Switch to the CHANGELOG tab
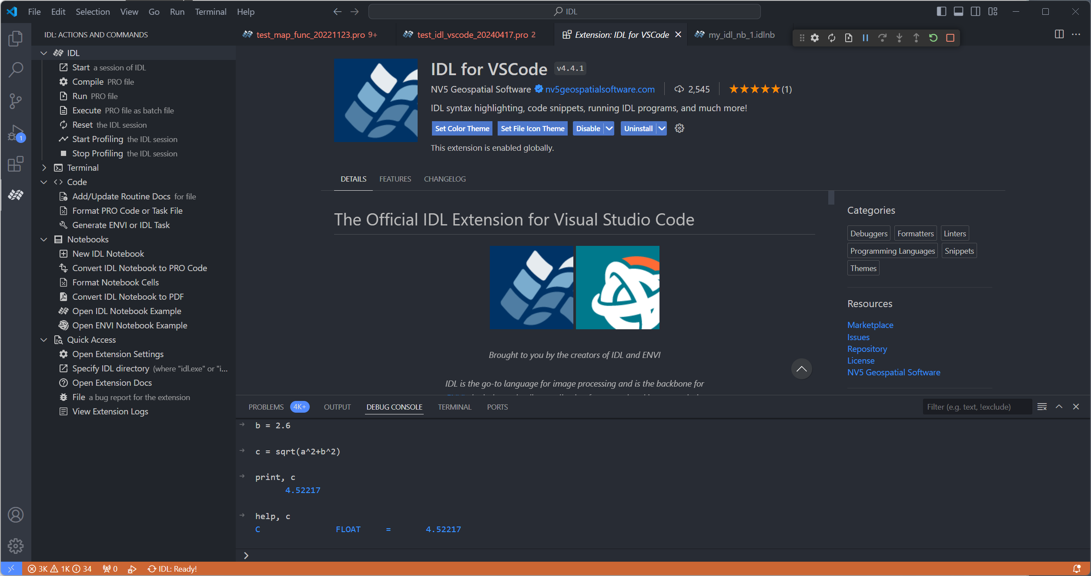The image size is (1091, 576). click(x=445, y=179)
